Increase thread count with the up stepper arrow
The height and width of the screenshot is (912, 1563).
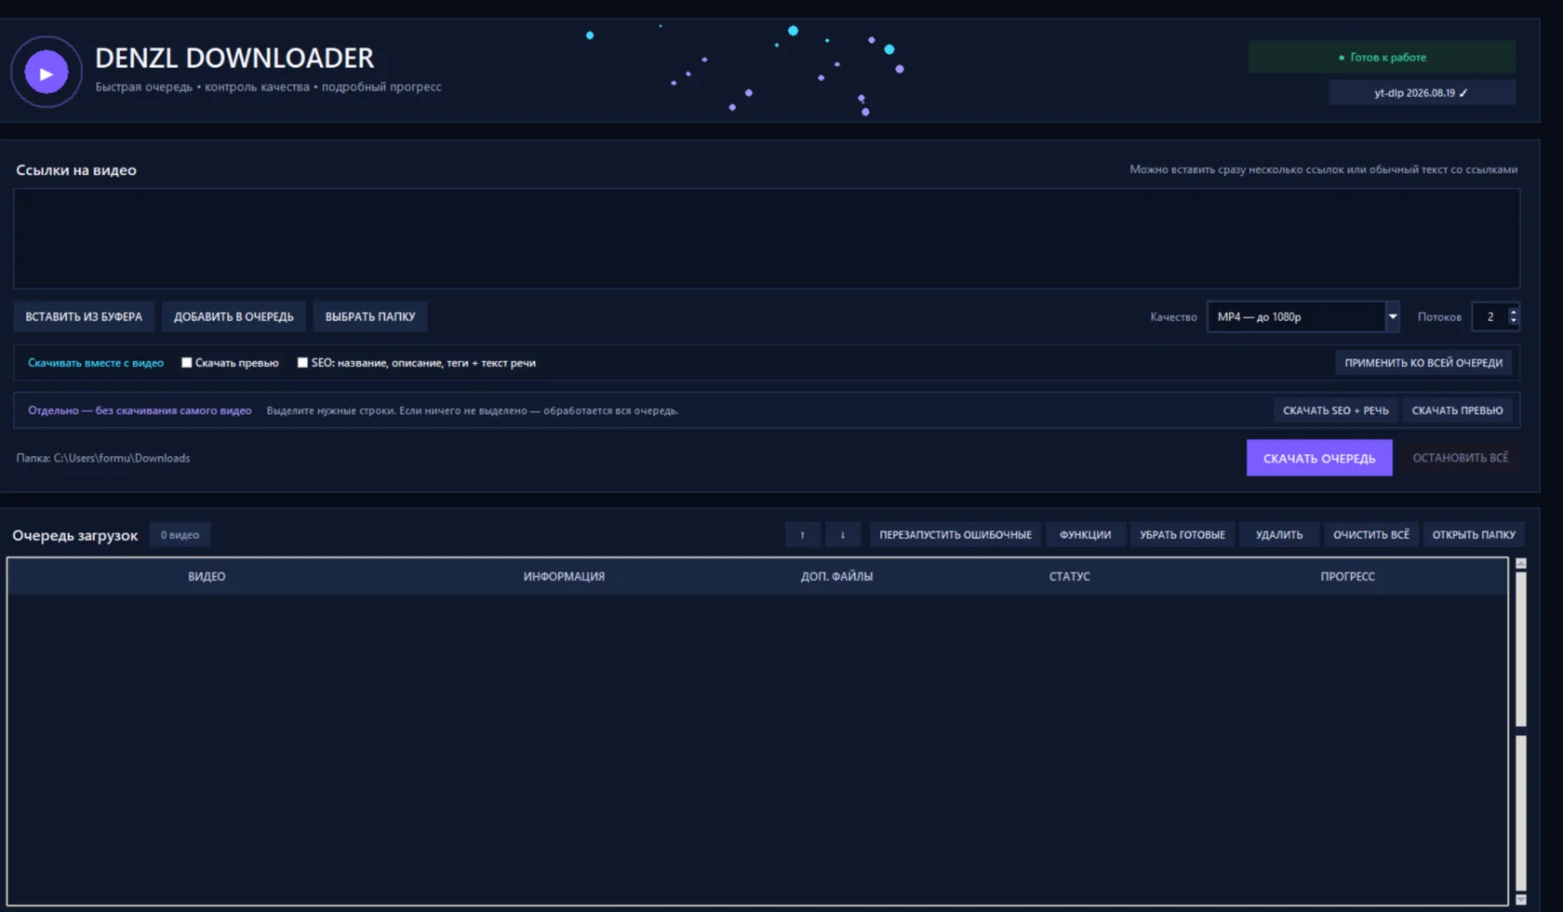click(1514, 311)
